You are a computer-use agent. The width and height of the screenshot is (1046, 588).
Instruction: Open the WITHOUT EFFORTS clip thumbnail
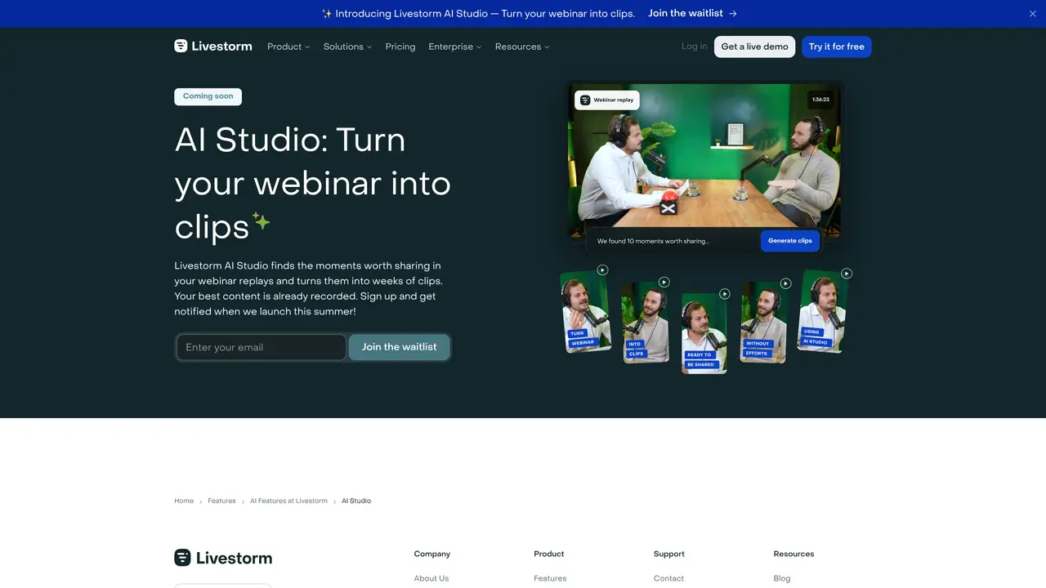click(763, 323)
